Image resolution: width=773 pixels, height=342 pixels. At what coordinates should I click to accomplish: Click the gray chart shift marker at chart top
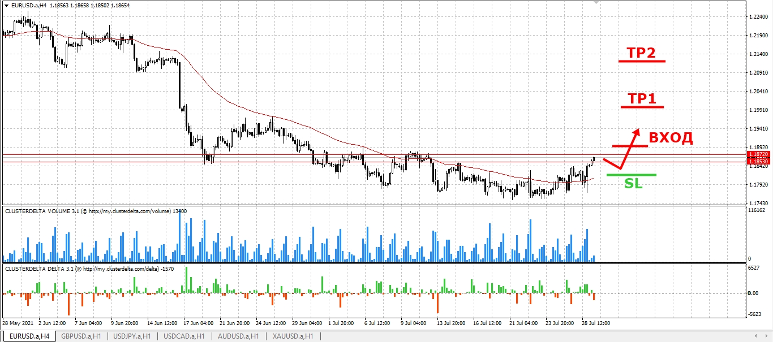[595, 2]
